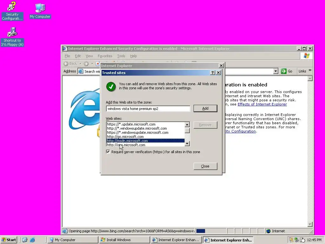Open the Help menu

click(134, 56)
